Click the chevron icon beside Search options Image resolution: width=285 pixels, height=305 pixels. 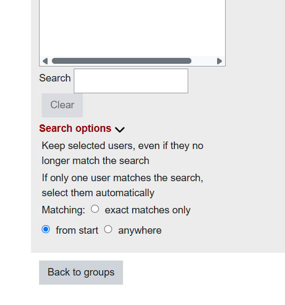[x=120, y=130]
